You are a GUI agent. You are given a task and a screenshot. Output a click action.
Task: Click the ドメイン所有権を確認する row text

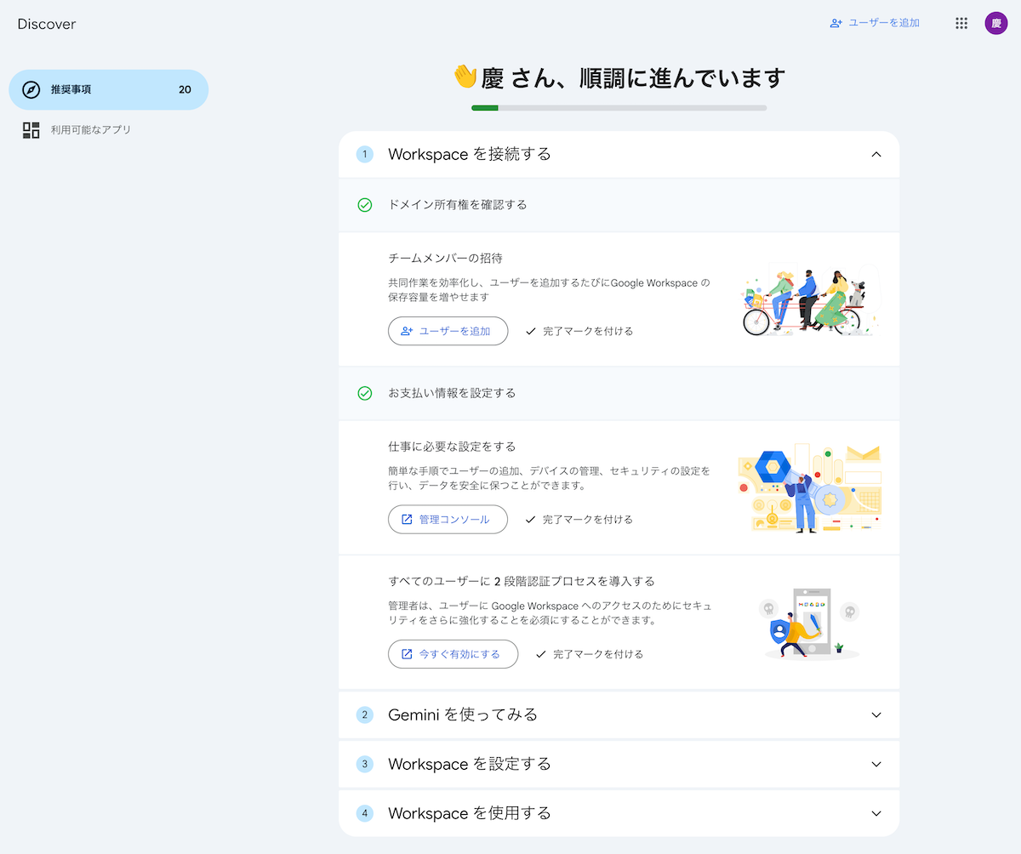click(x=458, y=205)
